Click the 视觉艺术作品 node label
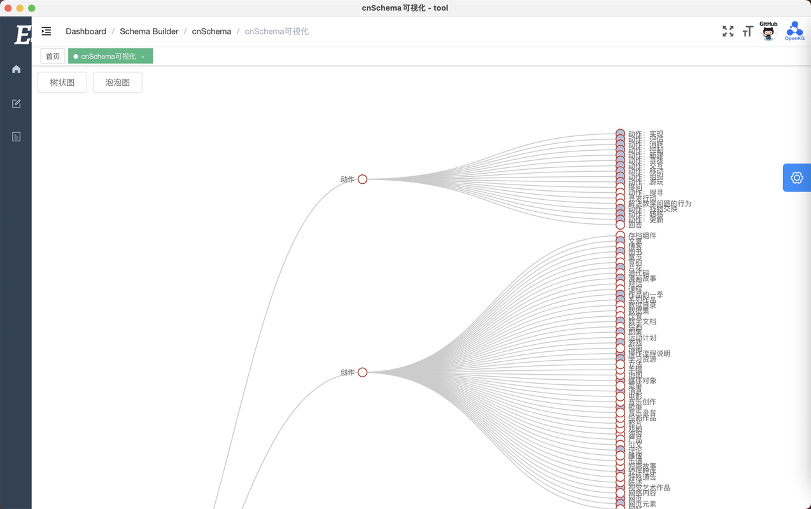This screenshot has width=811, height=509. point(649,488)
